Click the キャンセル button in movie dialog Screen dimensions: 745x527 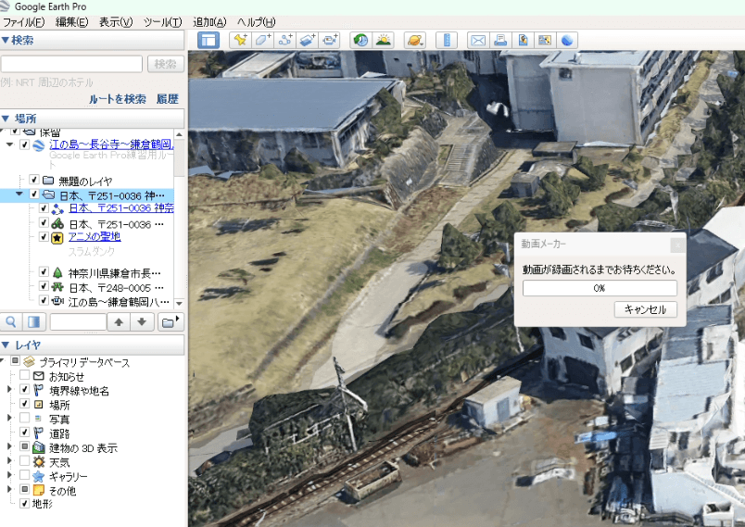pyautogui.click(x=645, y=309)
